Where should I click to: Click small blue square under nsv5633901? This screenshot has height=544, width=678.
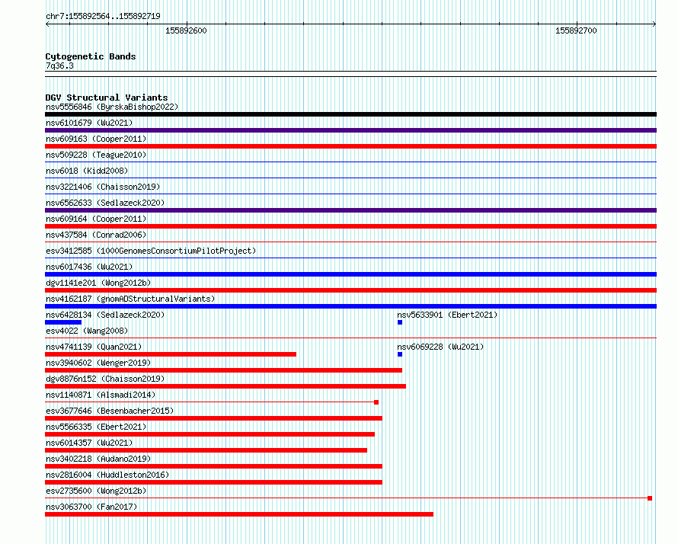click(400, 322)
